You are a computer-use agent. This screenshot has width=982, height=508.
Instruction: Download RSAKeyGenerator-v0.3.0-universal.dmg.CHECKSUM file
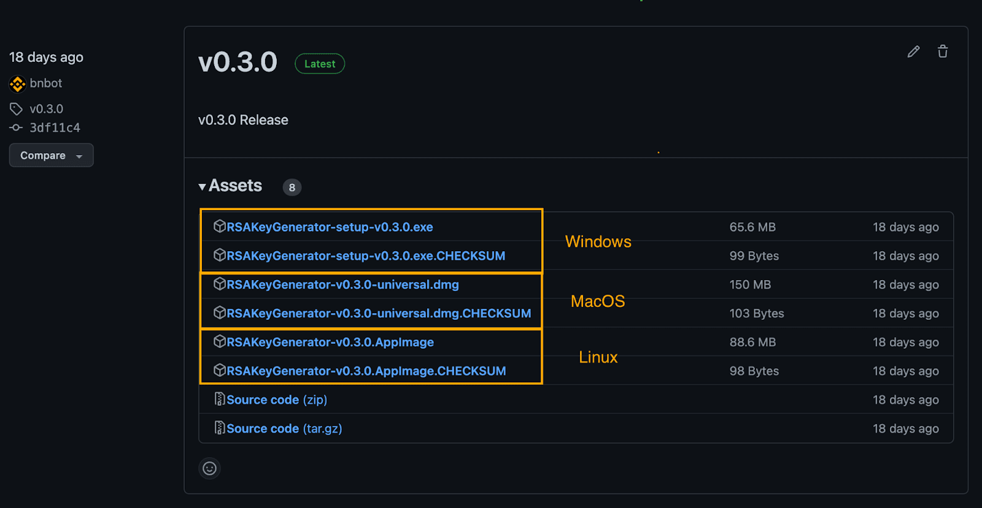point(379,313)
